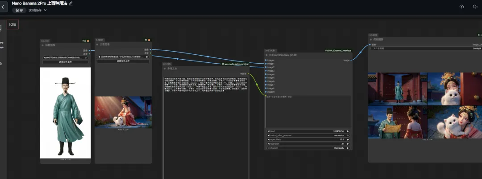Click the download icon at top right
The height and width of the screenshot is (179, 482).
tap(475, 6)
